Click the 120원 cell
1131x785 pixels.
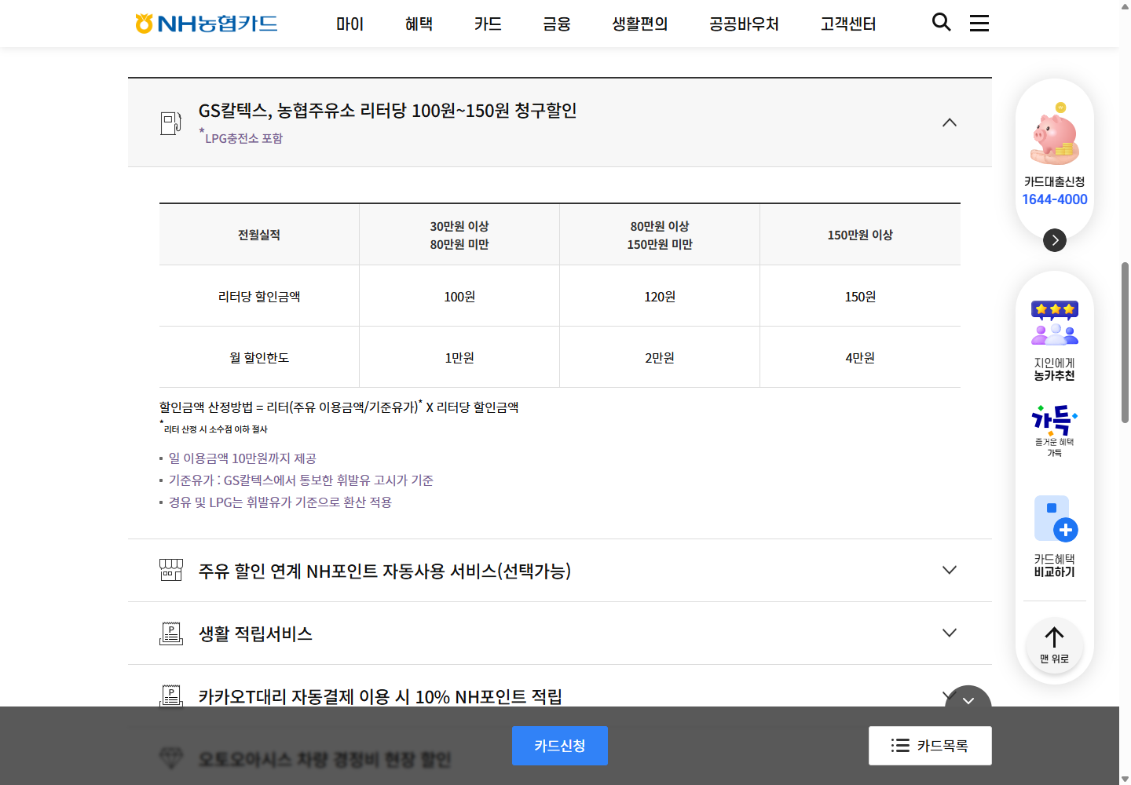(660, 296)
